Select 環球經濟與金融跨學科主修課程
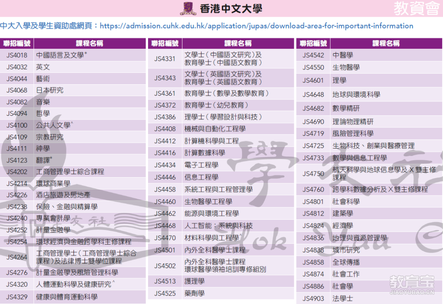Viewport: 443px width, 304px height. [x=84, y=242]
